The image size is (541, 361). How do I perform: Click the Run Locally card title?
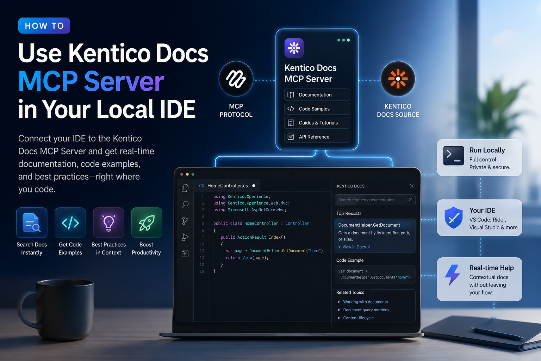(487, 150)
